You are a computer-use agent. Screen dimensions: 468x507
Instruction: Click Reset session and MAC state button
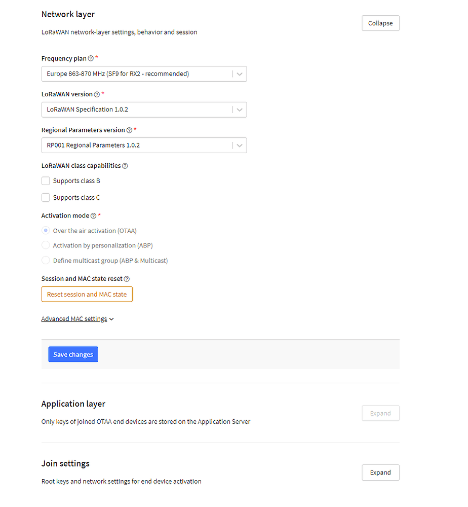(x=87, y=294)
